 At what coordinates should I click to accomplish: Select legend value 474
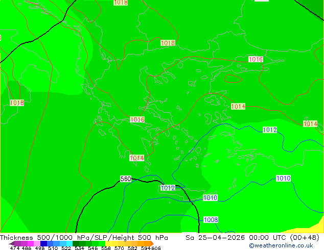pyautogui.click(x=15, y=248)
